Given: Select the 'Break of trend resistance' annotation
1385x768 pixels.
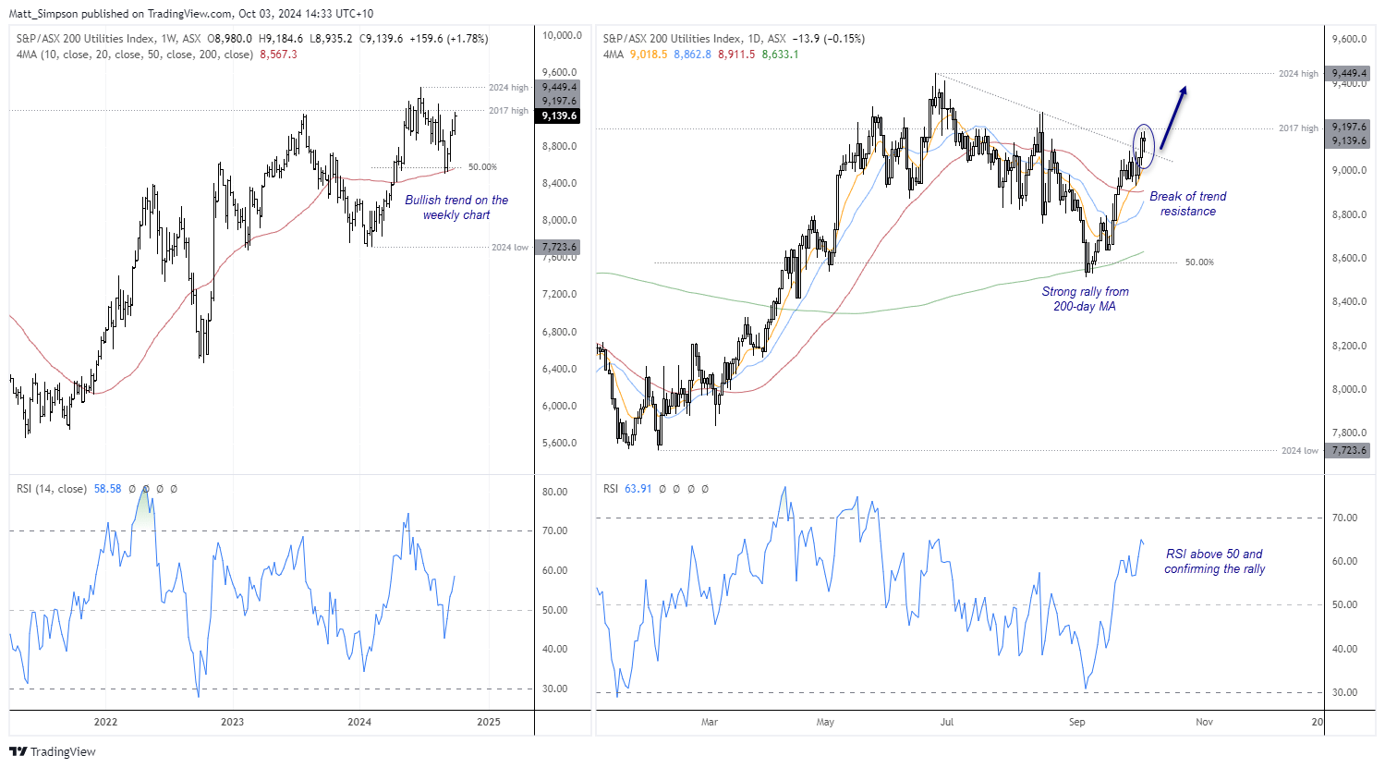Looking at the screenshot, I should click(1188, 203).
